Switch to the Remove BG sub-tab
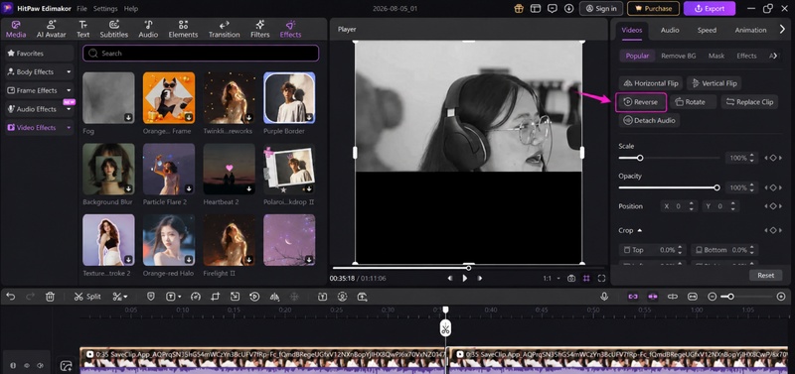The height and width of the screenshot is (374, 795). [x=679, y=56]
